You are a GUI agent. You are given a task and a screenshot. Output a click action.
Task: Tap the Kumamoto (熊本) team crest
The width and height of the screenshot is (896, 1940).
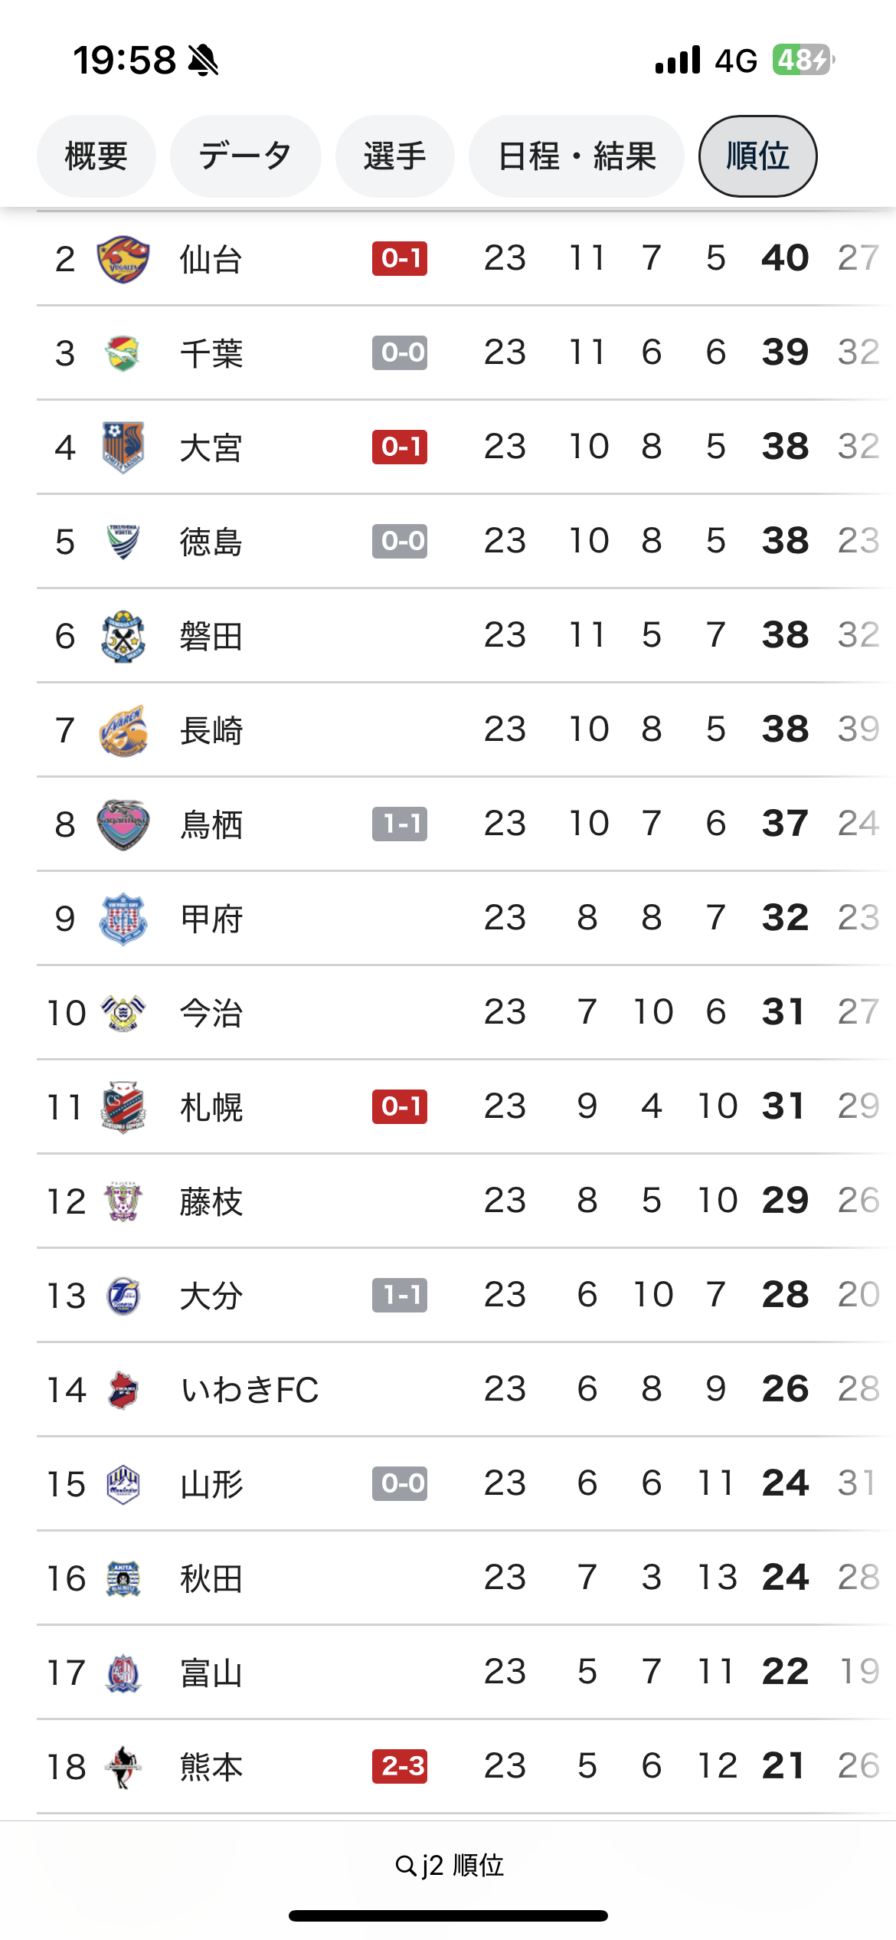123,1767
